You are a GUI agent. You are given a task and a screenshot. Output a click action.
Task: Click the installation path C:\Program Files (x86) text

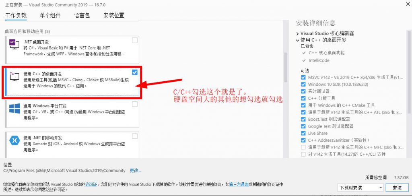(64, 171)
